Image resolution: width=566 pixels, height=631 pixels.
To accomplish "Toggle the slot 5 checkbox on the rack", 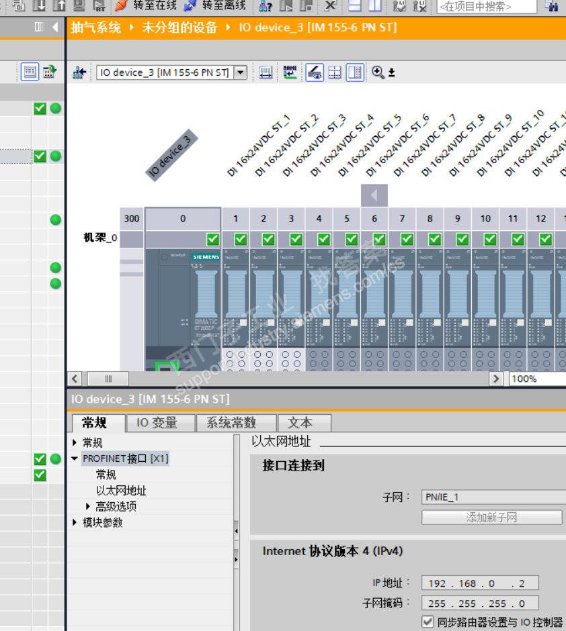I will point(352,240).
